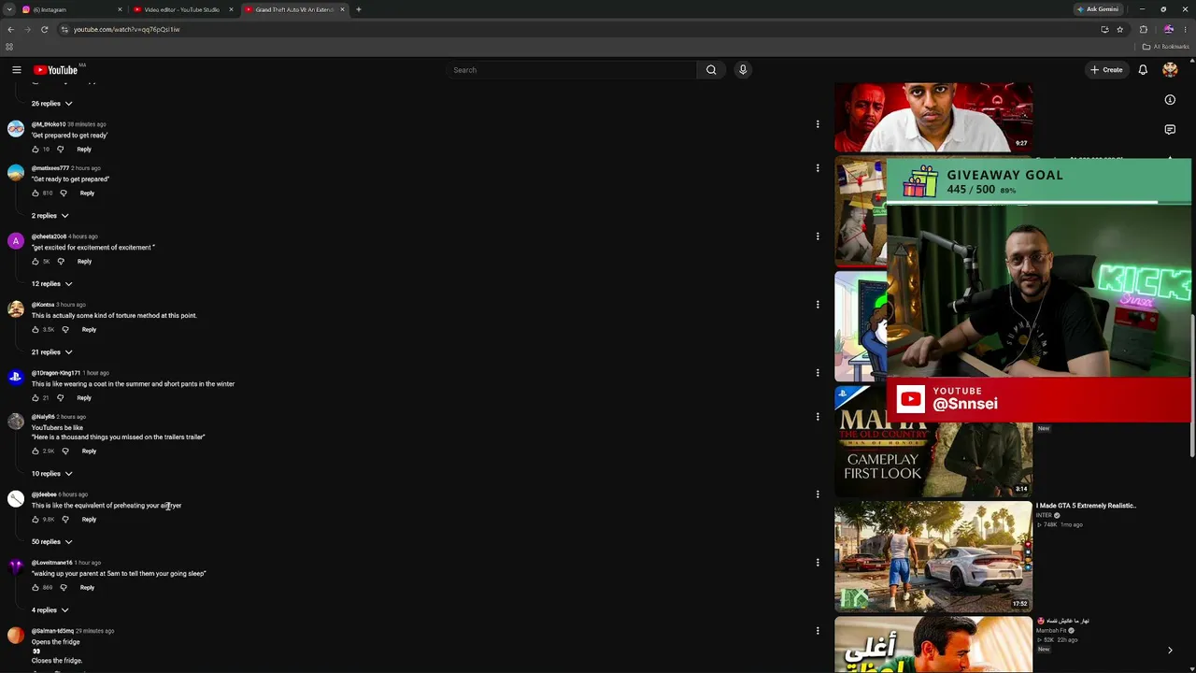Go back to the previous page
This screenshot has width=1196, height=673.
click(x=10, y=29)
